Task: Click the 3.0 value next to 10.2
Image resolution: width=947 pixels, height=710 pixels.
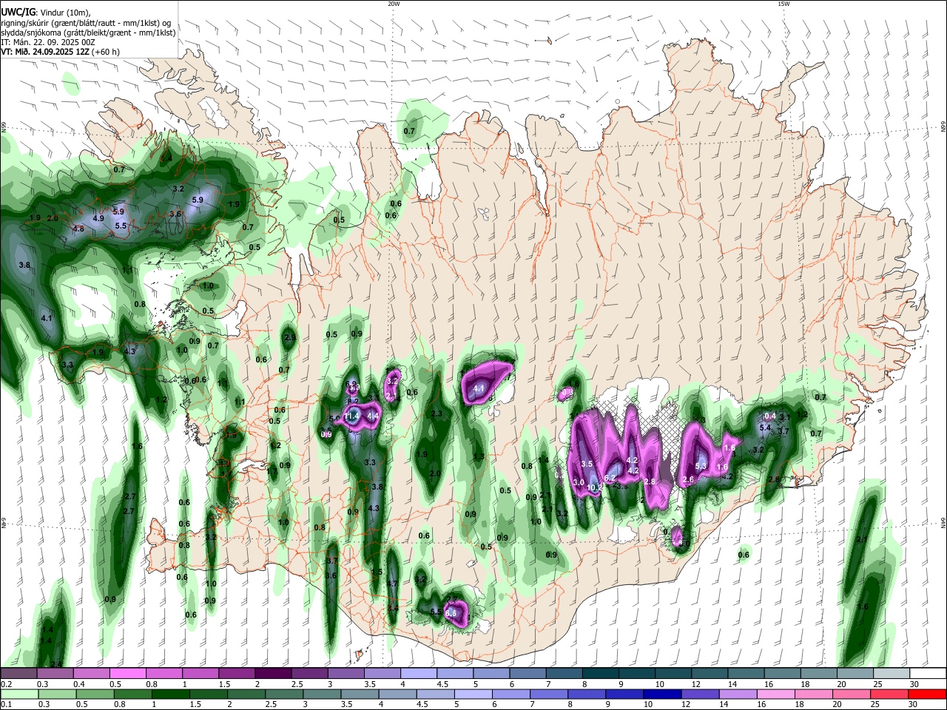Action: [579, 481]
